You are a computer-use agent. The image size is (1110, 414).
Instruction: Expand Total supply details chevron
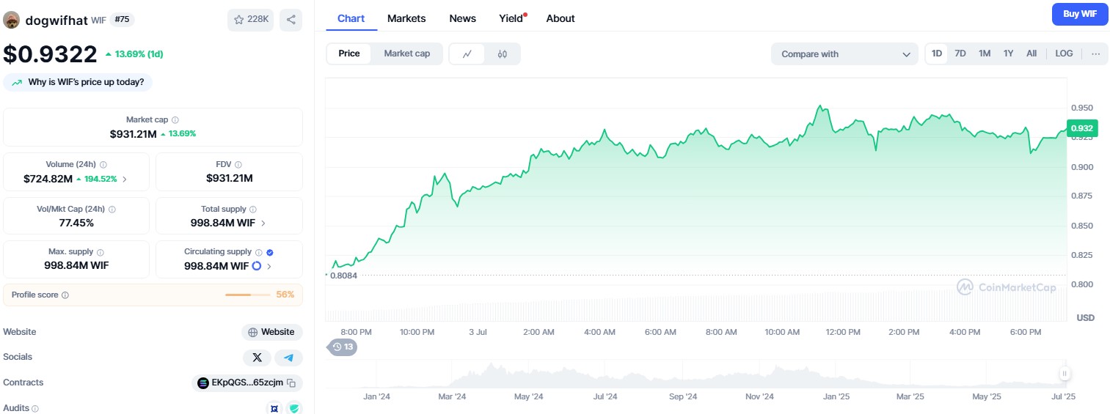pyautogui.click(x=263, y=223)
